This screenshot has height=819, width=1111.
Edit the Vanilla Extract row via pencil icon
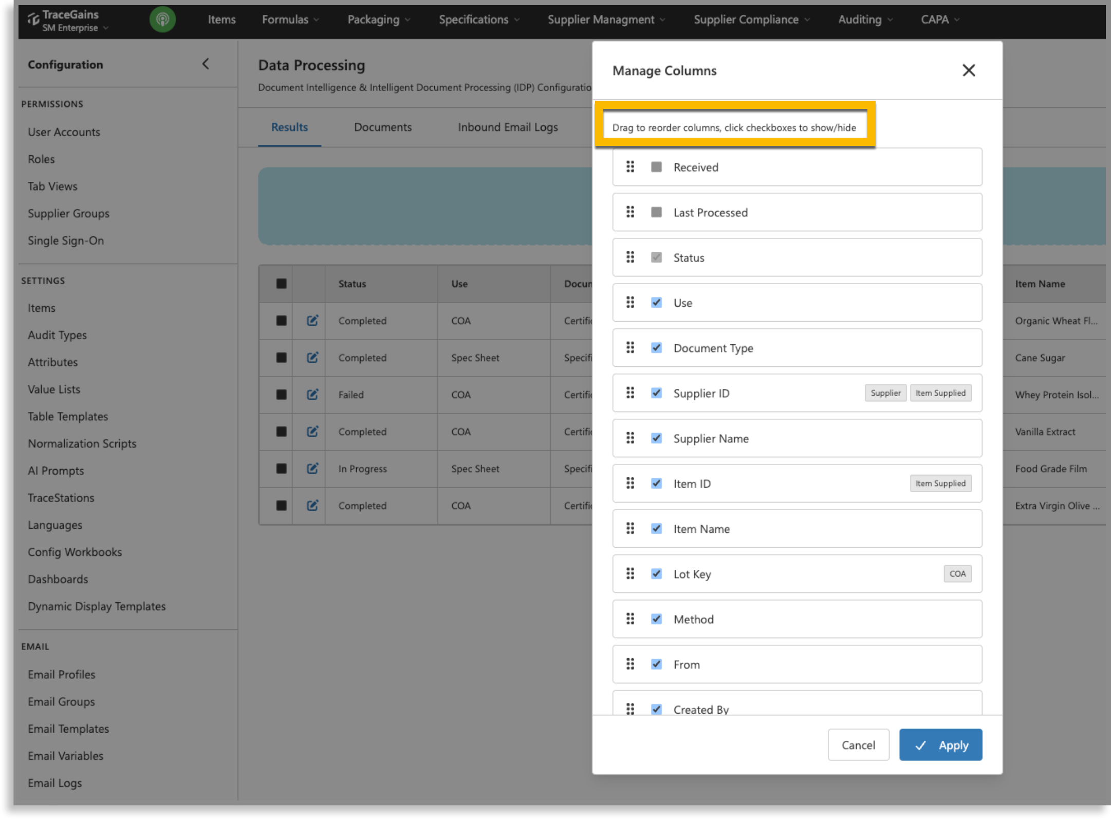point(312,432)
